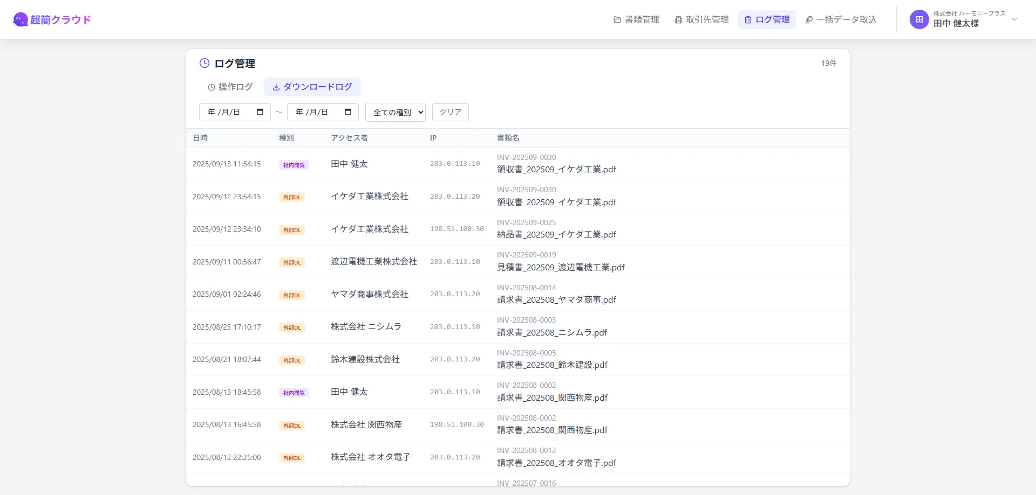Open the 全ての種別 dropdown
1036x495 pixels.
point(396,112)
